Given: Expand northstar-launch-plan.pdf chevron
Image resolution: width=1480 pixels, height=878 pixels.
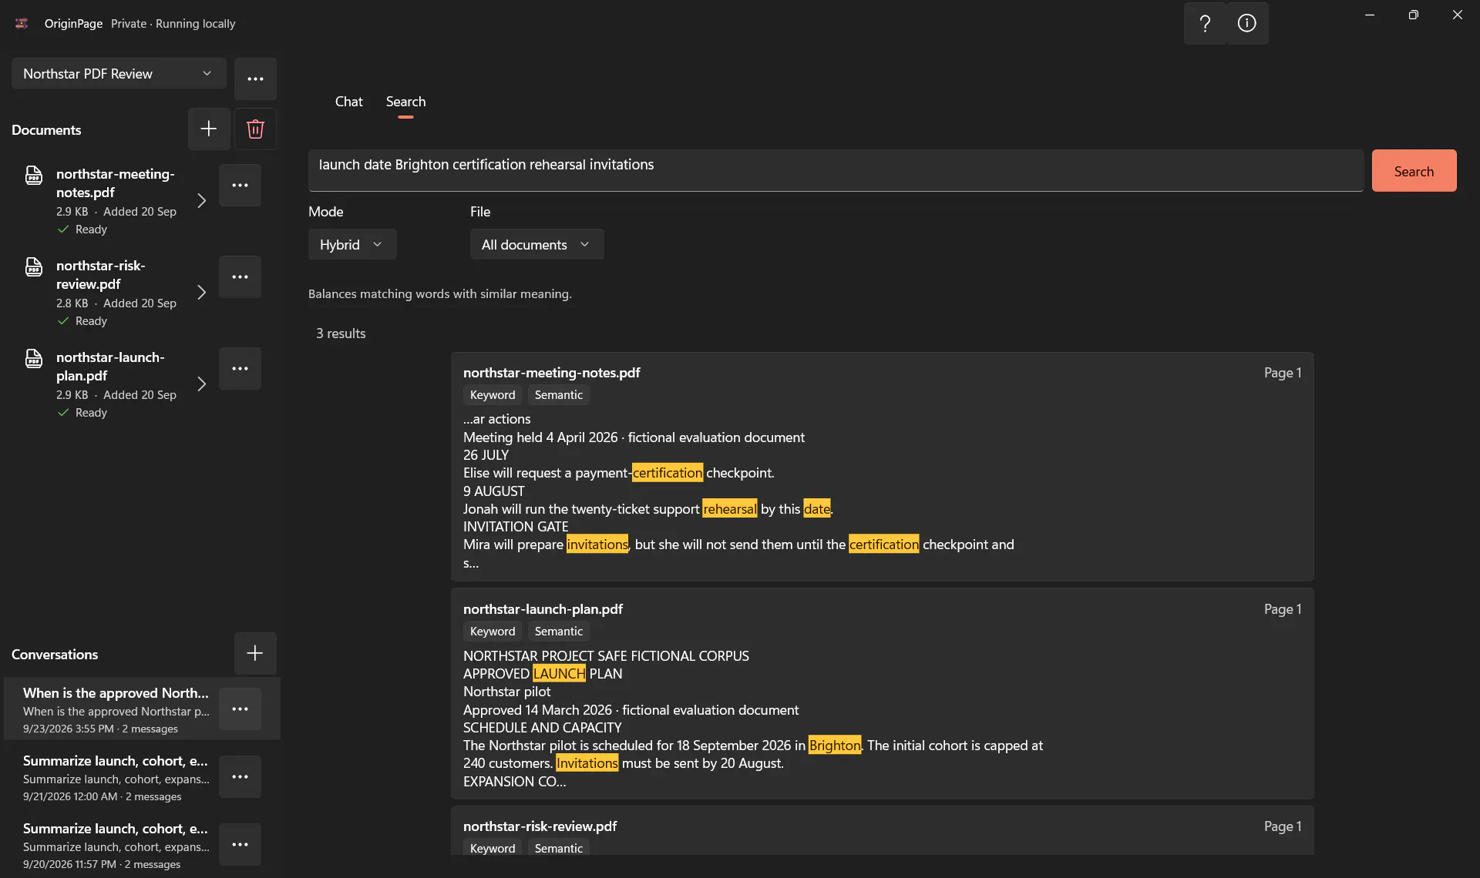Looking at the screenshot, I should [201, 384].
